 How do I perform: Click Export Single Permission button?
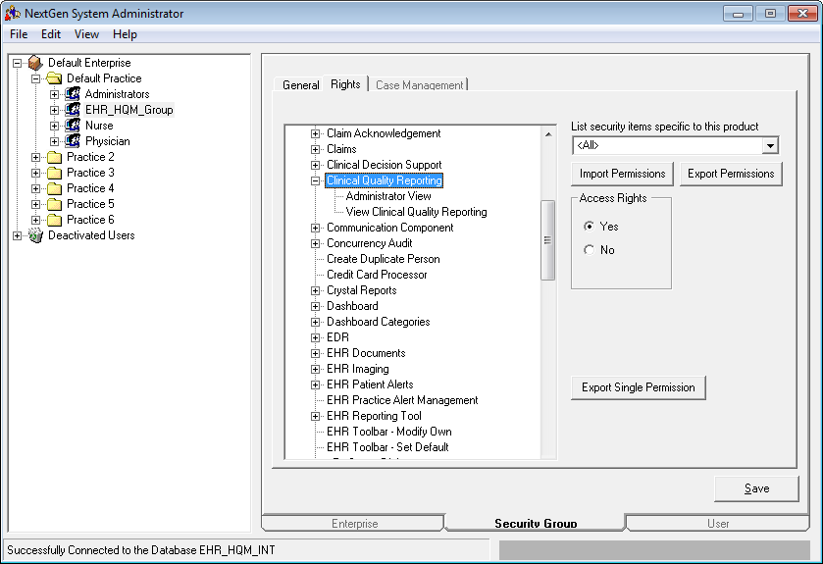coord(638,387)
